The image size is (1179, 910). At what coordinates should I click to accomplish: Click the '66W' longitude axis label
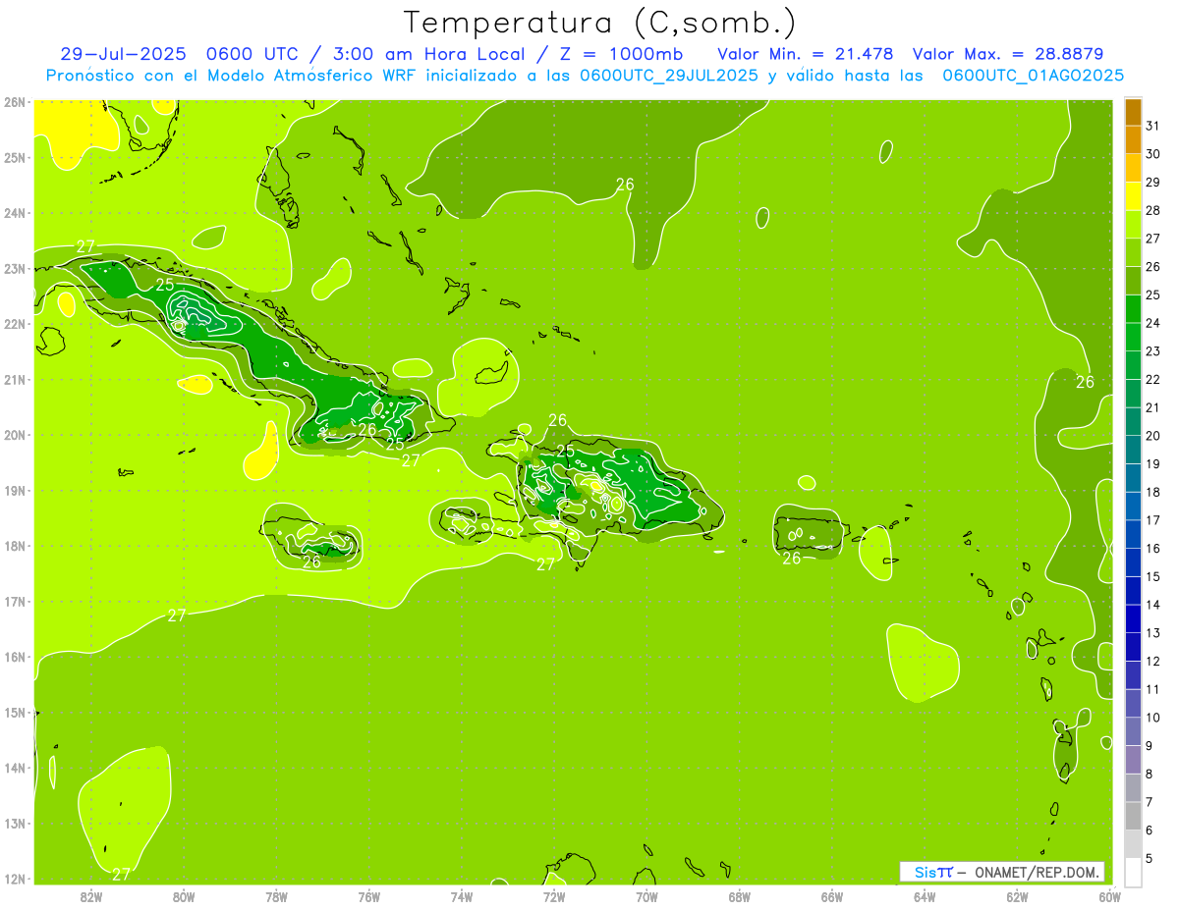[831, 897]
